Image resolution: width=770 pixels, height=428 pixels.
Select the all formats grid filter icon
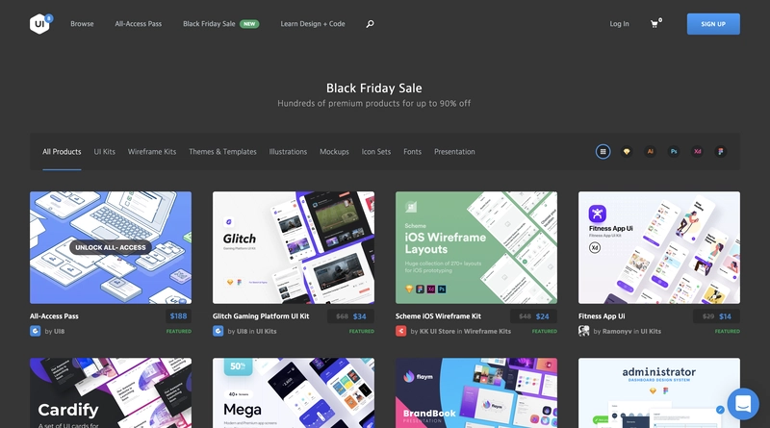tap(603, 152)
